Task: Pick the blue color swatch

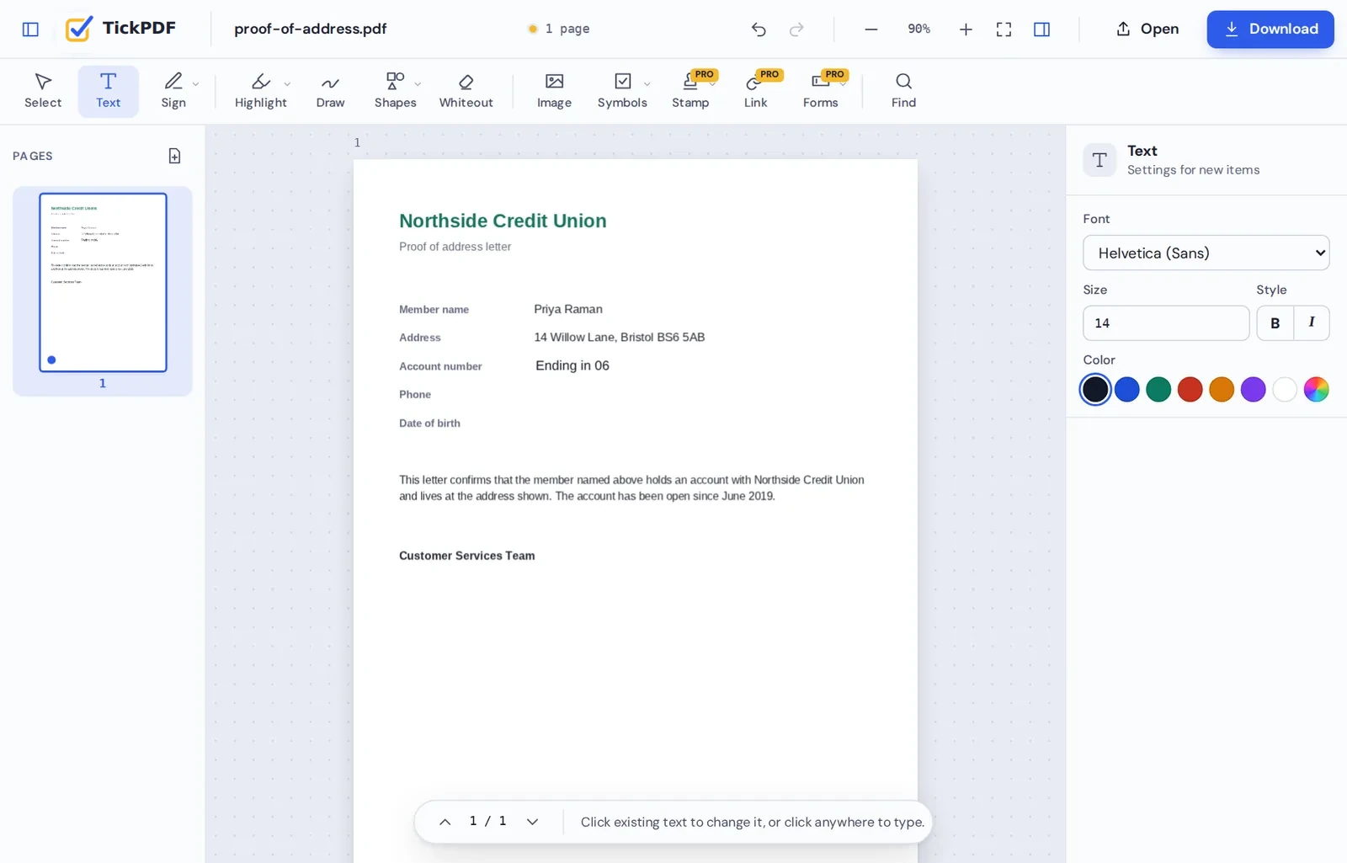Action: pos(1126,390)
